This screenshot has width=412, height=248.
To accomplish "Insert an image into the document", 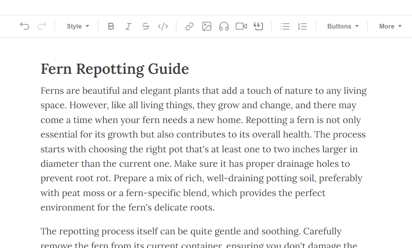I will point(206,26).
